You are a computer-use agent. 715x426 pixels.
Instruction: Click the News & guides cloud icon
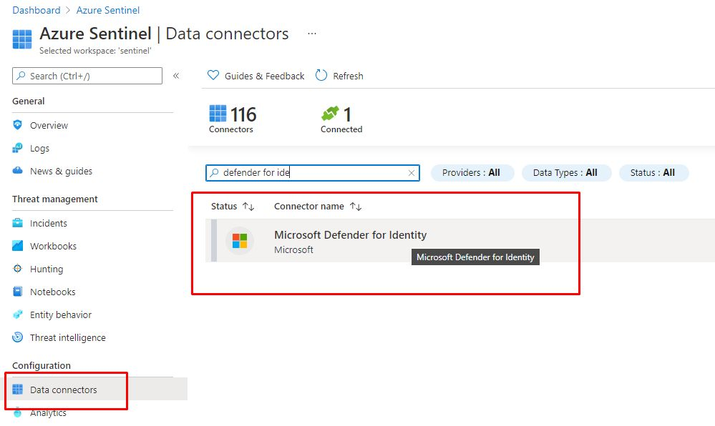click(18, 171)
